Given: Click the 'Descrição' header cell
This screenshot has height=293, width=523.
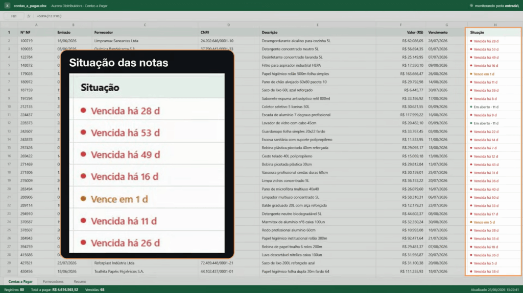Looking at the screenshot, I should (318, 32).
